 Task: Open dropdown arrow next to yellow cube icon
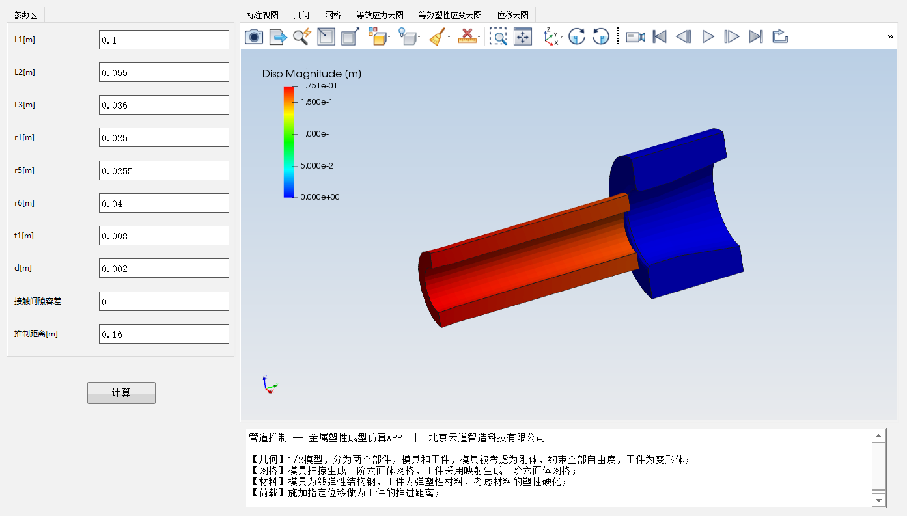(389, 37)
